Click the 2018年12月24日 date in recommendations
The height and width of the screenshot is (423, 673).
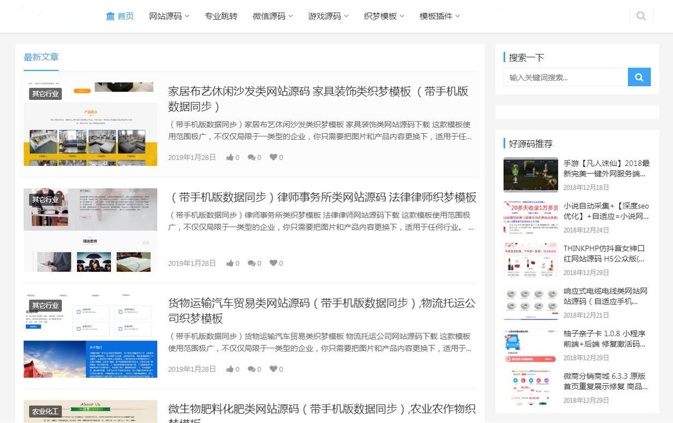coord(586,230)
